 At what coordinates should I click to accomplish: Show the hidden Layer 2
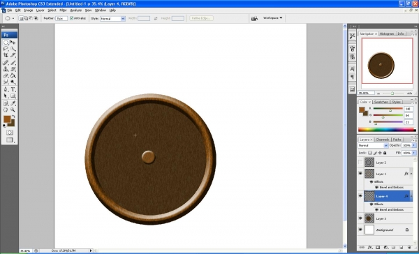point(360,162)
